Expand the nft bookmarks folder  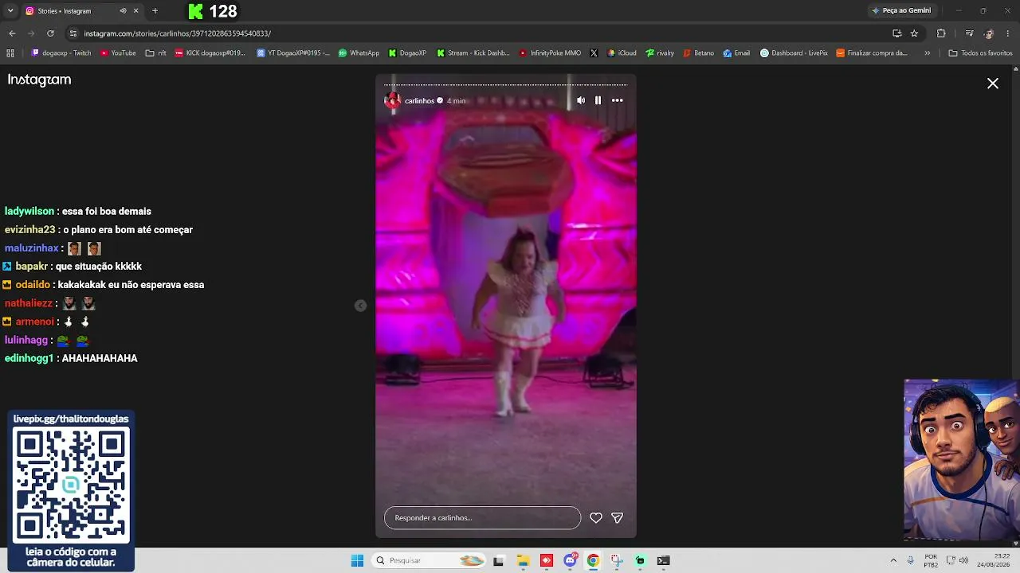(156, 53)
